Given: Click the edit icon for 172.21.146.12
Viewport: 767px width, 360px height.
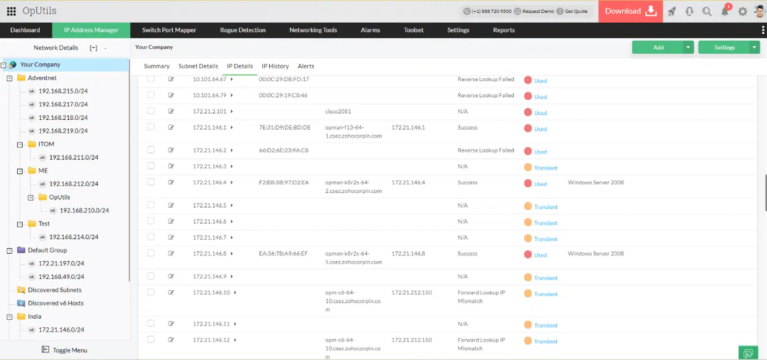Looking at the screenshot, I should tap(171, 340).
